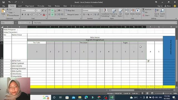The height and width of the screenshot is (100, 178).
Task: Click the Save icon in title bar
Action: coord(4,2)
